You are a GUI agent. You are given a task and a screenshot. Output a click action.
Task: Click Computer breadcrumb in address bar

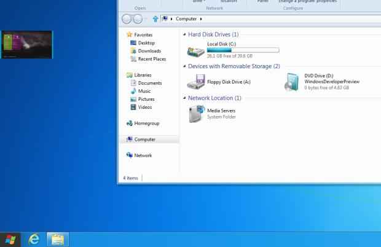pyautogui.click(x=186, y=18)
